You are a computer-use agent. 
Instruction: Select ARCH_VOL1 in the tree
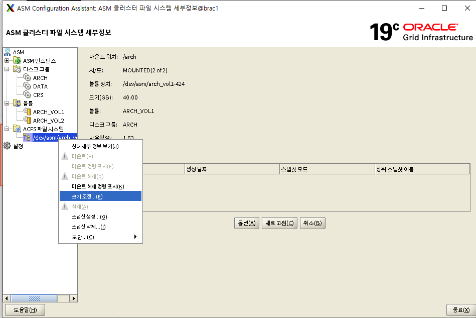pos(49,112)
